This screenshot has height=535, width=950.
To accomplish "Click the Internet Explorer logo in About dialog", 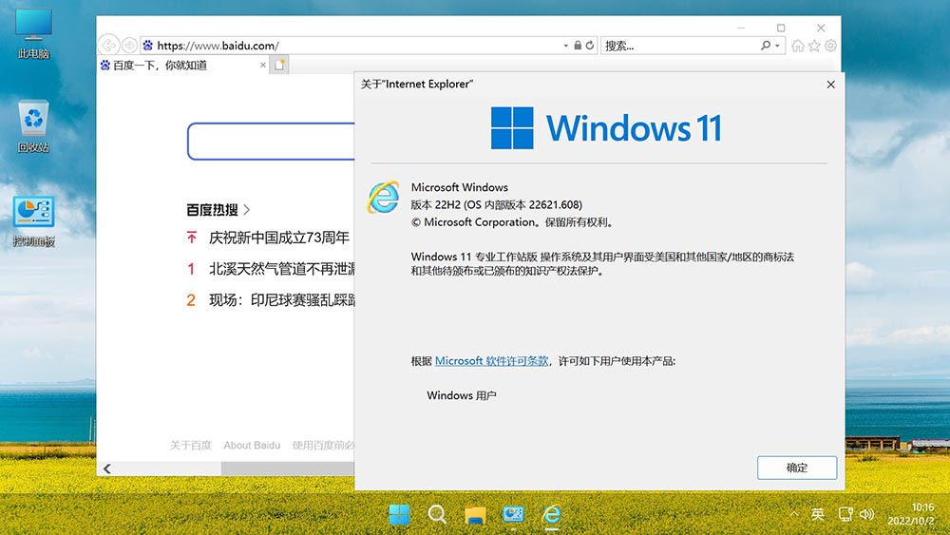I will click(x=383, y=197).
